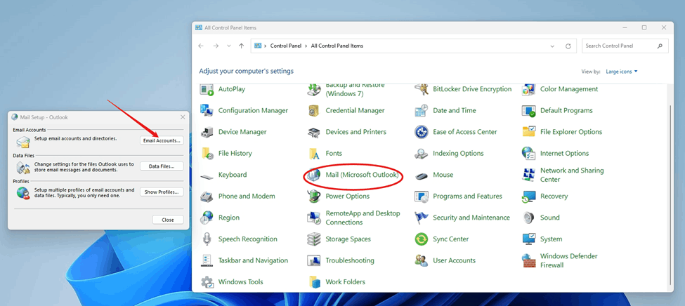The width and height of the screenshot is (685, 306).
Task: Open Windows Defender Firewall icon
Action: pyautogui.click(x=529, y=260)
